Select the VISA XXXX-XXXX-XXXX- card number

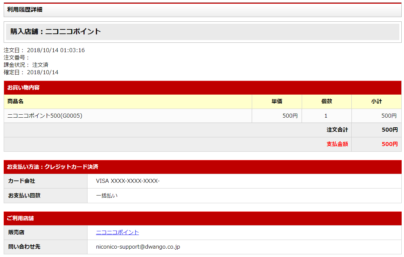click(128, 181)
